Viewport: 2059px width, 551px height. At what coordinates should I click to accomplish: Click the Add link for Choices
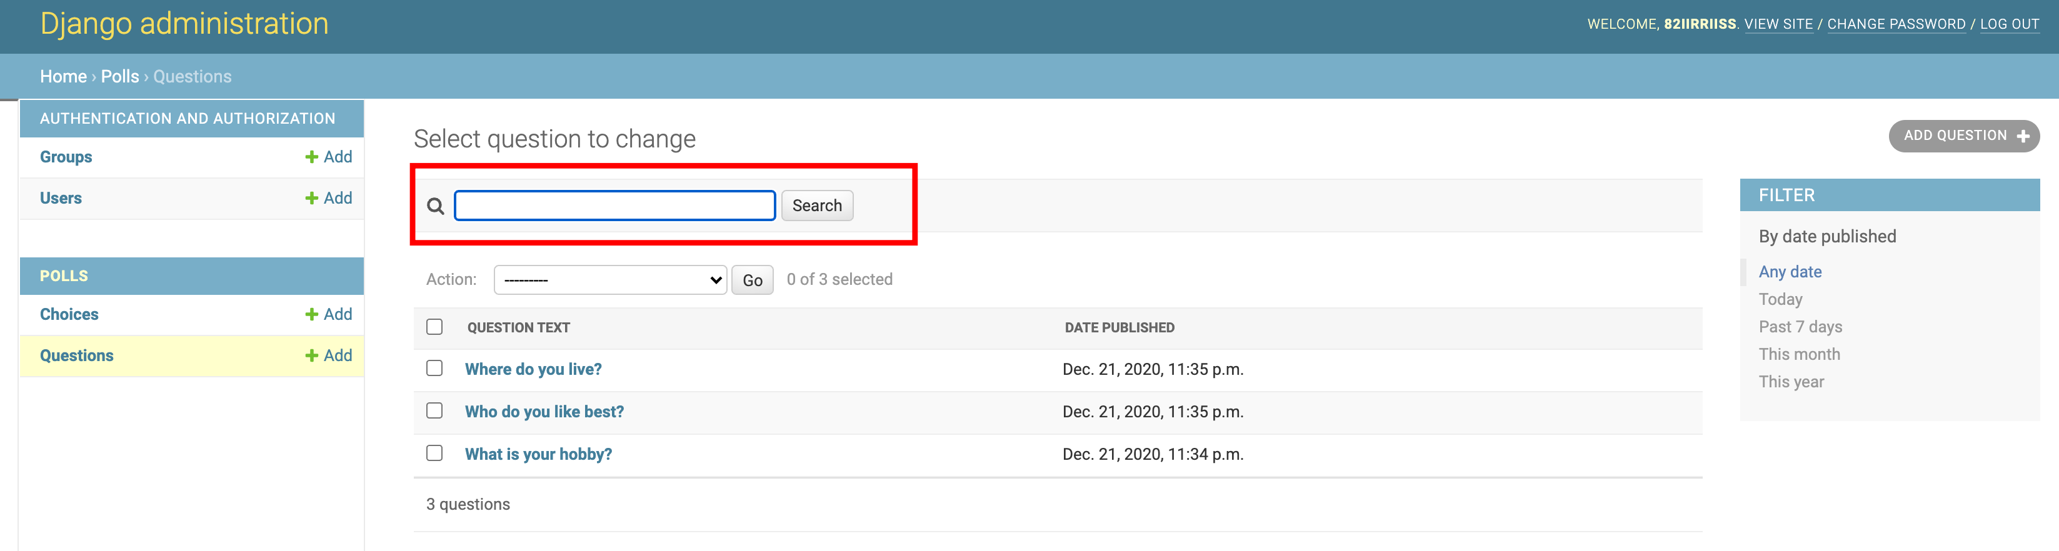[329, 315]
